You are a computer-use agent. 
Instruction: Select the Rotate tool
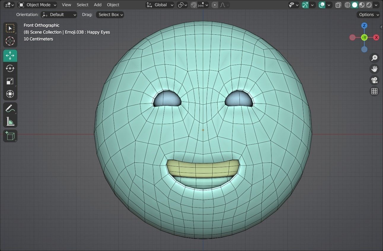(10, 68)
